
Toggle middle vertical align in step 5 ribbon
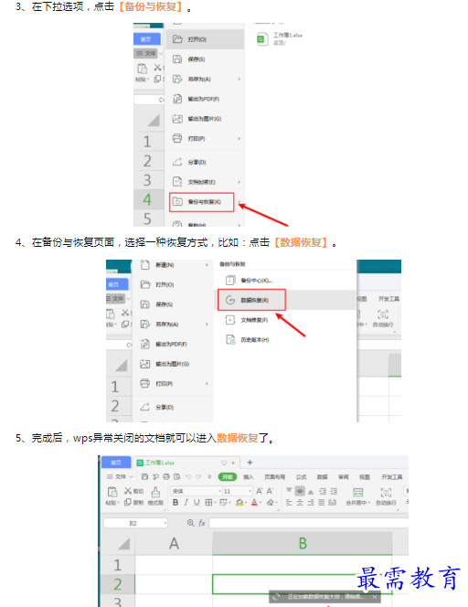coord(300,491)
